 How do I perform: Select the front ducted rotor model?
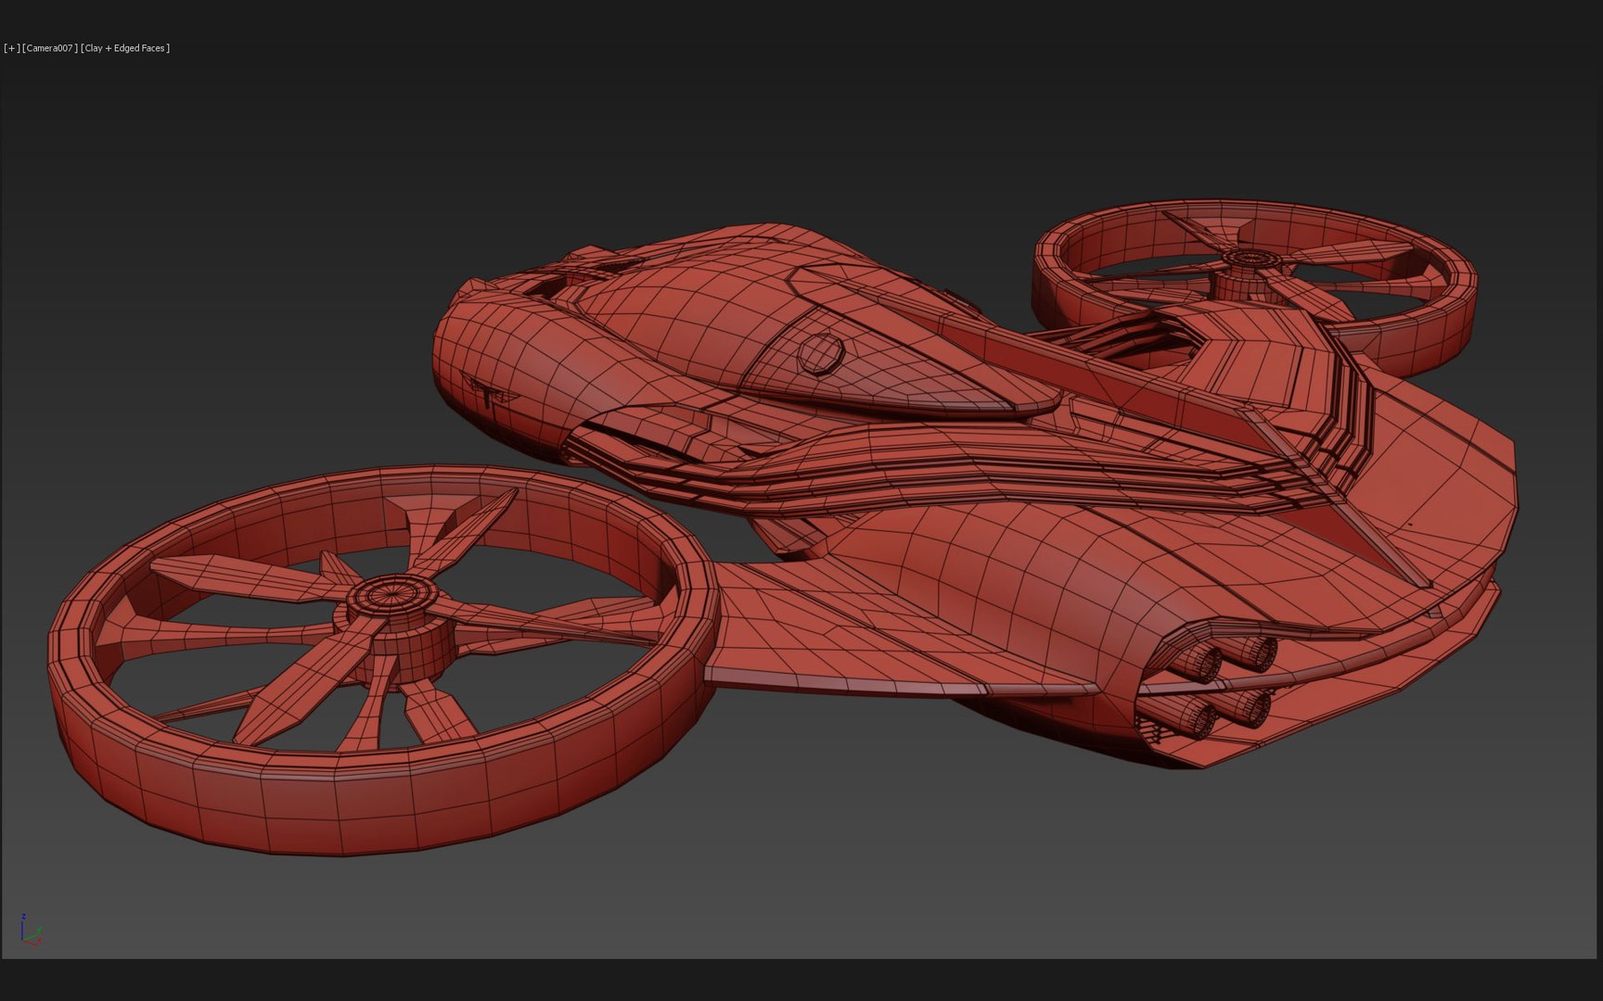[382, 660]
